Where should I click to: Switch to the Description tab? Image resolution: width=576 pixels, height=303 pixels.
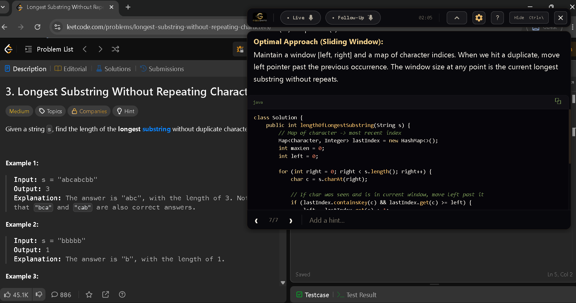pyautogui.click(x=26, y=69)
